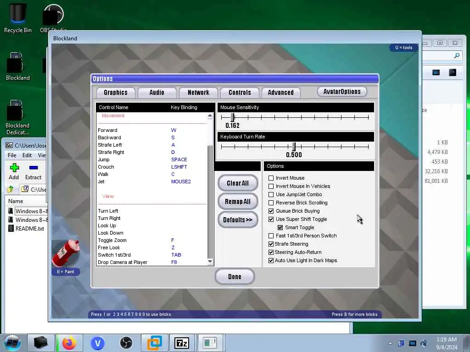Viewport: 470px width, 352px height.
Task: Click the controls list scroll down arrow
Action: [210, 262]
